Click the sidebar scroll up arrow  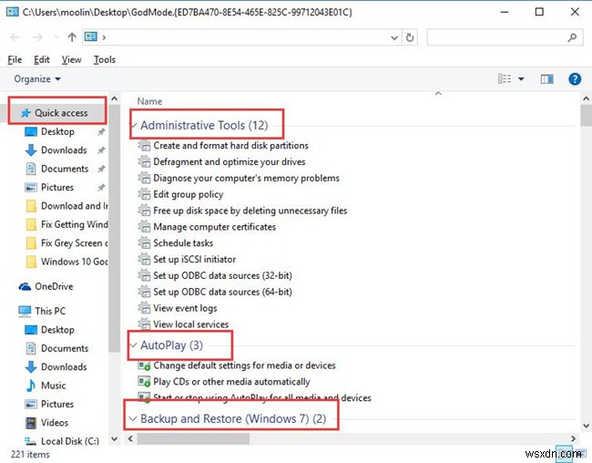click(x=115, y=98)
